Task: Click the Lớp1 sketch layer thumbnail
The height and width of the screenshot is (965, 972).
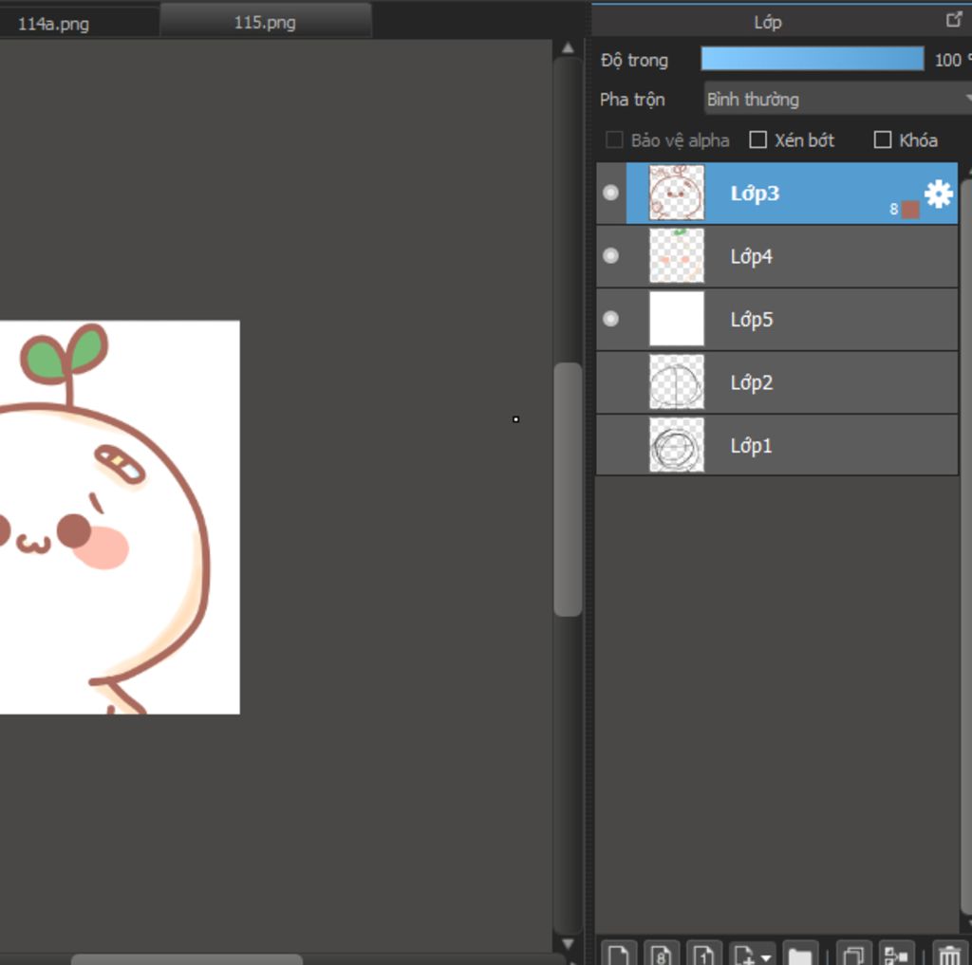Action: click(x=676, y=444)
